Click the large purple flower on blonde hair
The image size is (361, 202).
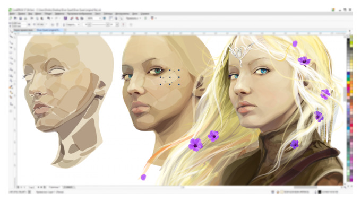point(195,145)
